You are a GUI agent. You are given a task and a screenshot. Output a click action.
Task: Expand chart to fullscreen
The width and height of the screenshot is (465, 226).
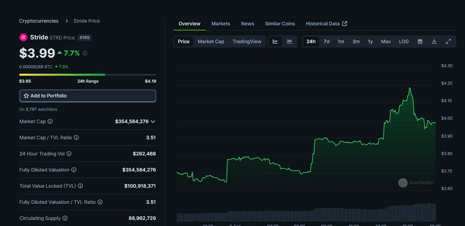pos(448,42)
